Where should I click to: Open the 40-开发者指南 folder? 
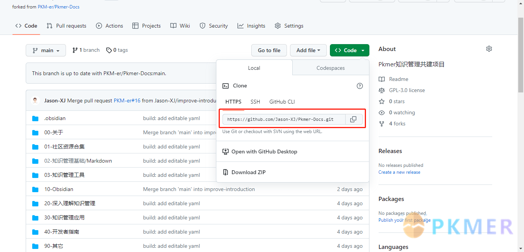(x=62, y=232)
